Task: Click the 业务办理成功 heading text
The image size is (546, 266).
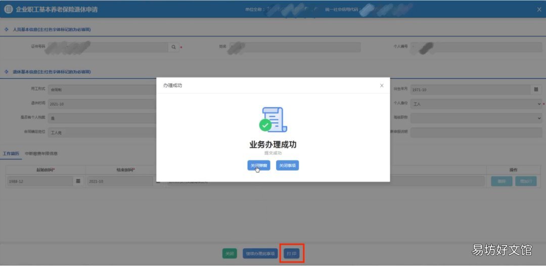Action: pos(273,145)
